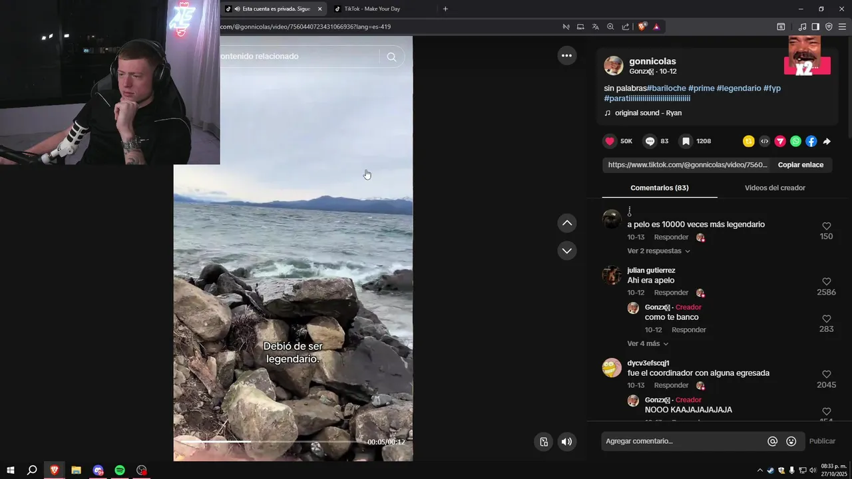Open the Brave hamburger main menu
Image resolution: width=852 pixels, height=479 pixels.
(x=842, y=27)
